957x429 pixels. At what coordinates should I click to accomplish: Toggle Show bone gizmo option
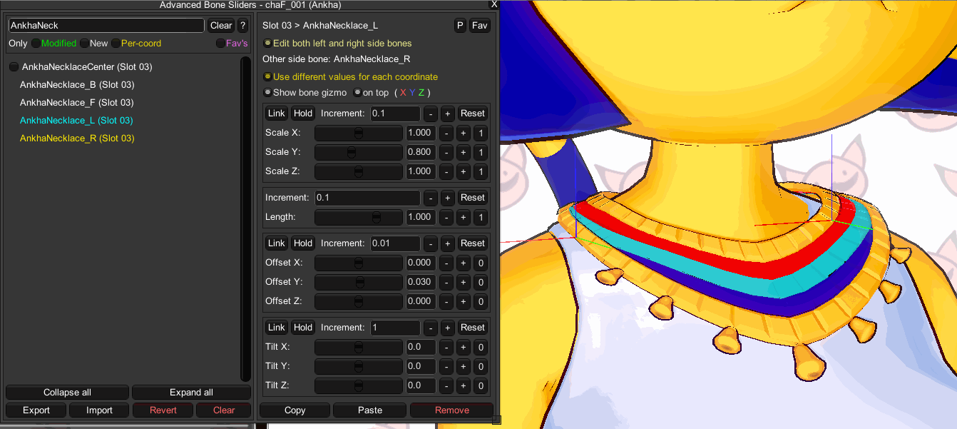[305, 93]
